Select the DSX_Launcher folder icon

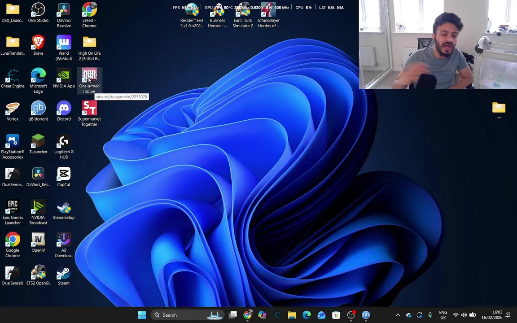[x=13, y=13]
